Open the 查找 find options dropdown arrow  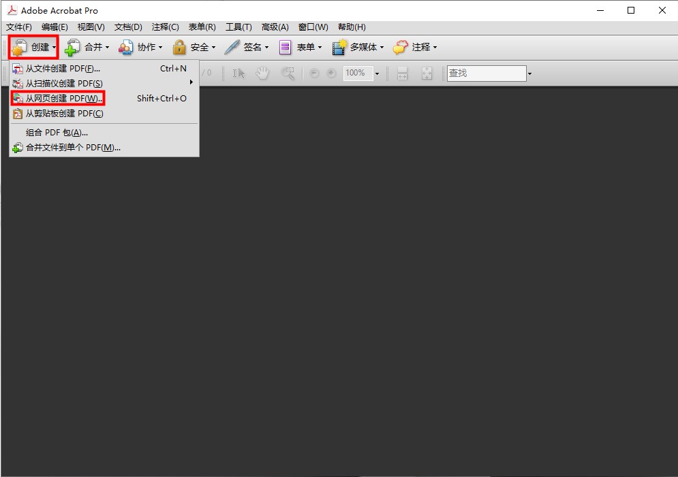coord(529,73)
